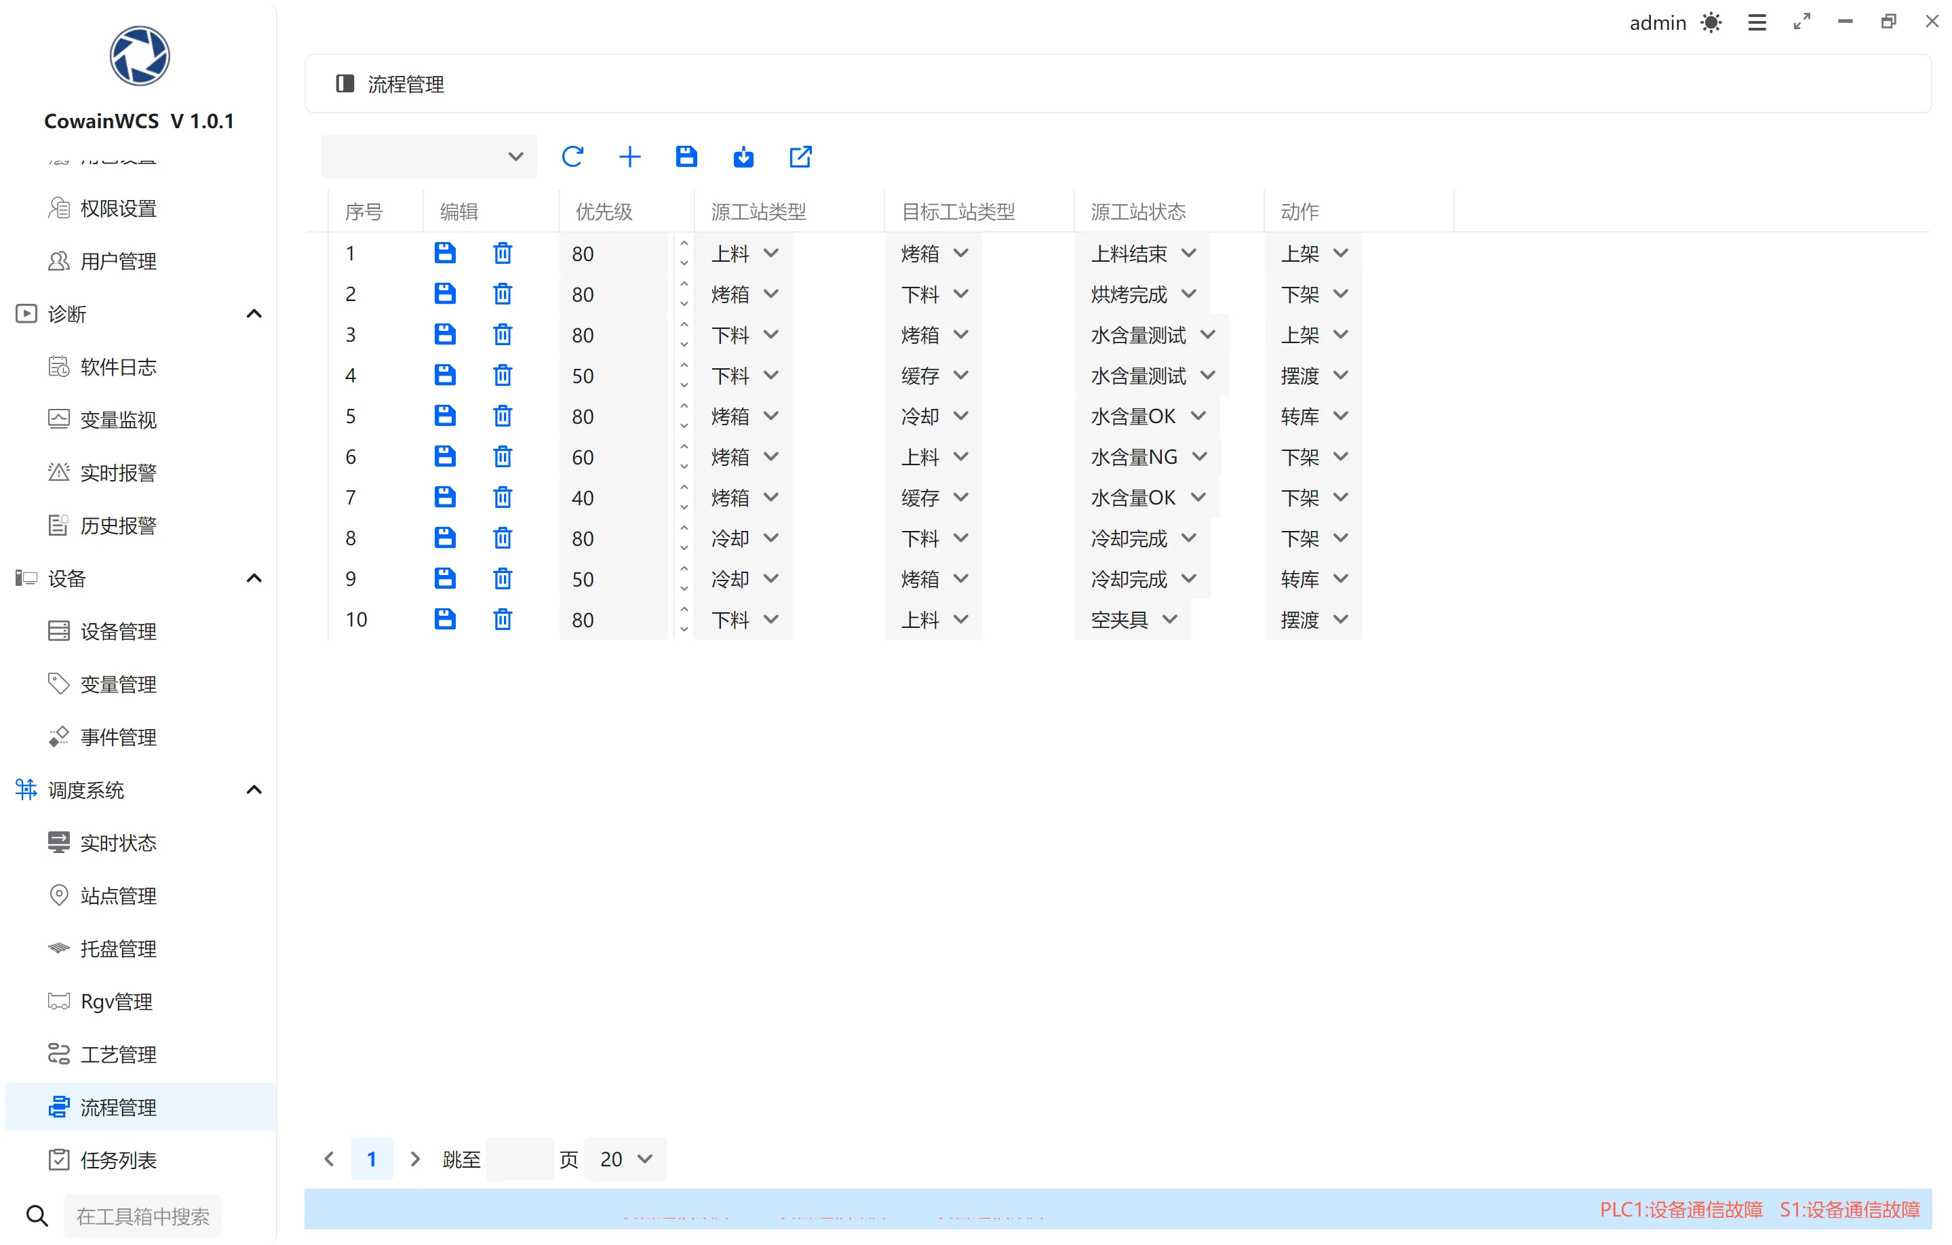Click the toolbar save-all disk icon
1952x1245 pixels.
click(686, 157)
